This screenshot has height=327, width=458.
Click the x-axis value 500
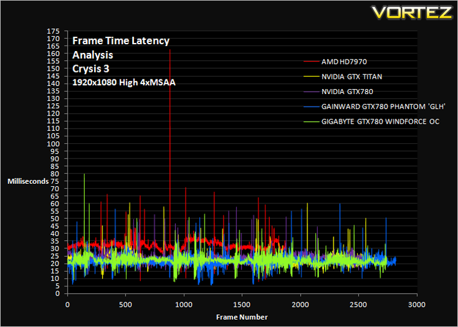coord(125,304)
